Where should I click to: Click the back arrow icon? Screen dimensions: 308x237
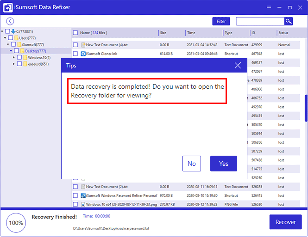click(x=10, y=21)
